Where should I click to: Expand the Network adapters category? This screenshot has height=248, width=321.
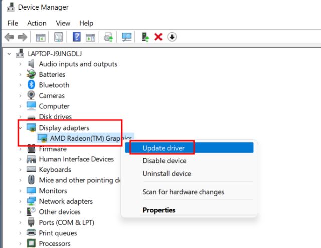click(x=20, y=201)
